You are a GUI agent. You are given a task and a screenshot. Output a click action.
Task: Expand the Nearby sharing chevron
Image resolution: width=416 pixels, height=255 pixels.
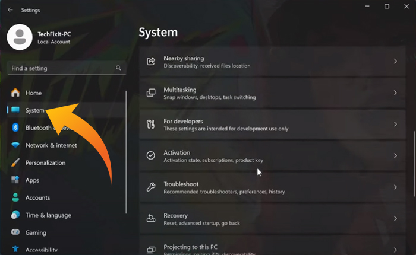(395, 61)
